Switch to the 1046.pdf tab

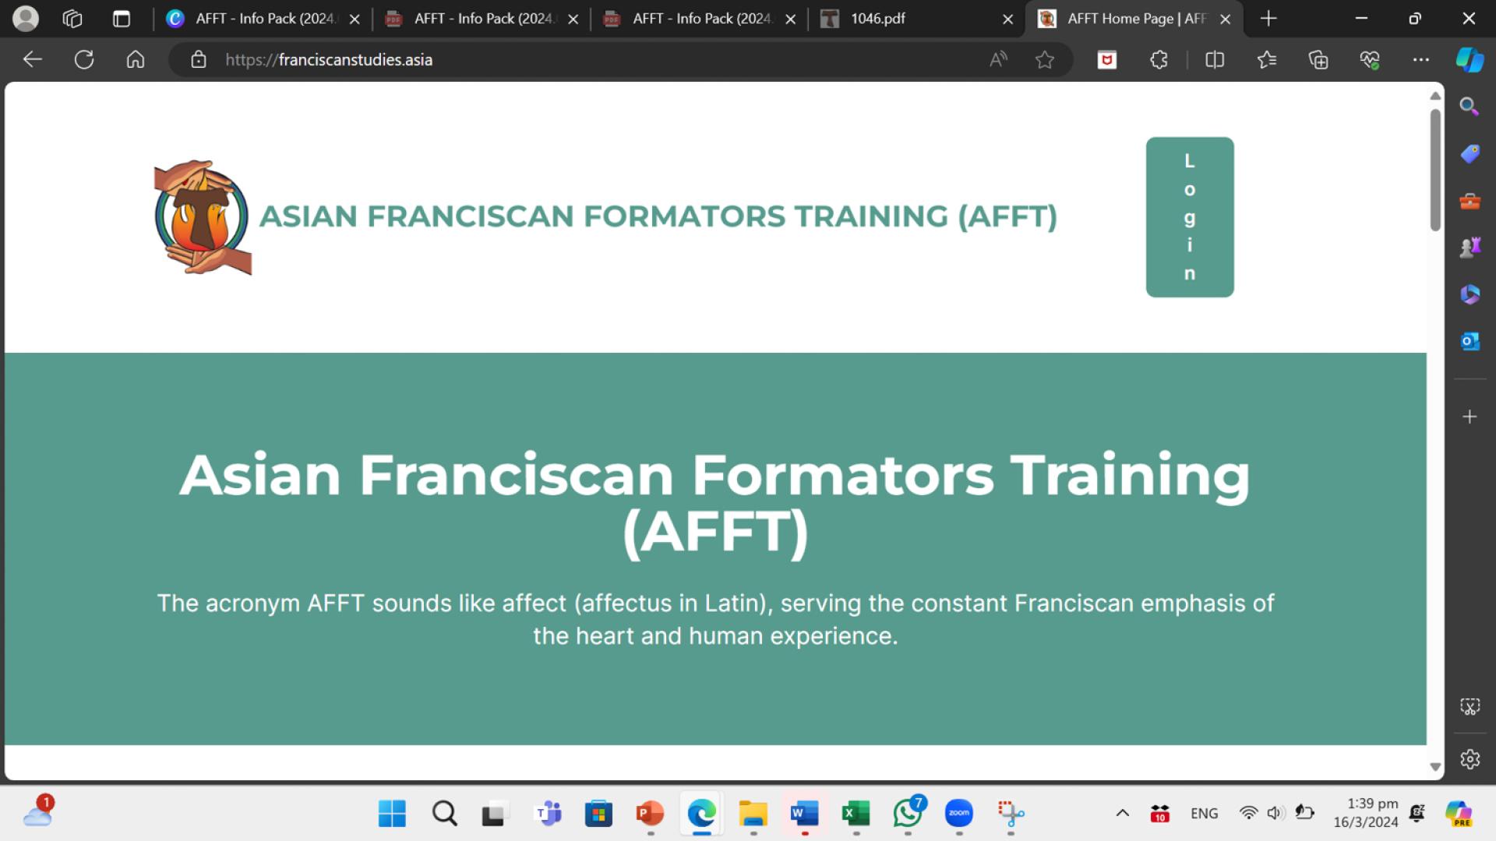pyautogui.click(x=877, y=19)
